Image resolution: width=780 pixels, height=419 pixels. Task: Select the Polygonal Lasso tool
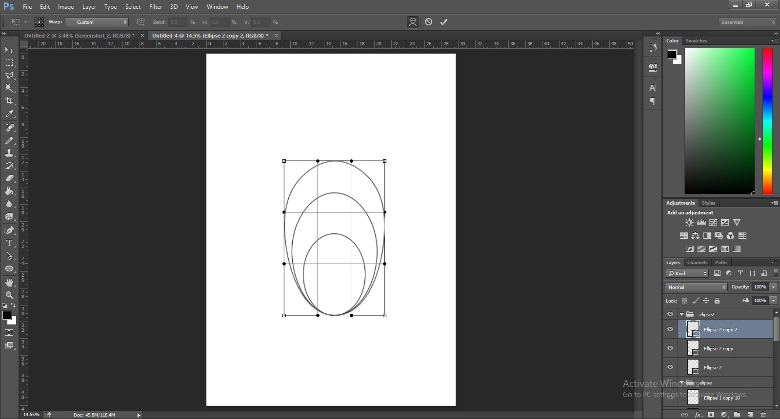9,76
